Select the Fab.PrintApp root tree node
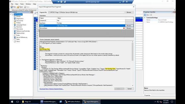Screen dimensions: 185x104 coord(18,14)
